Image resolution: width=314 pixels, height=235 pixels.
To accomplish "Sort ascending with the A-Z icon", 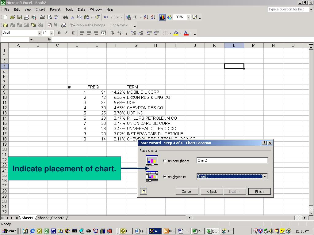I will (146, 17).
